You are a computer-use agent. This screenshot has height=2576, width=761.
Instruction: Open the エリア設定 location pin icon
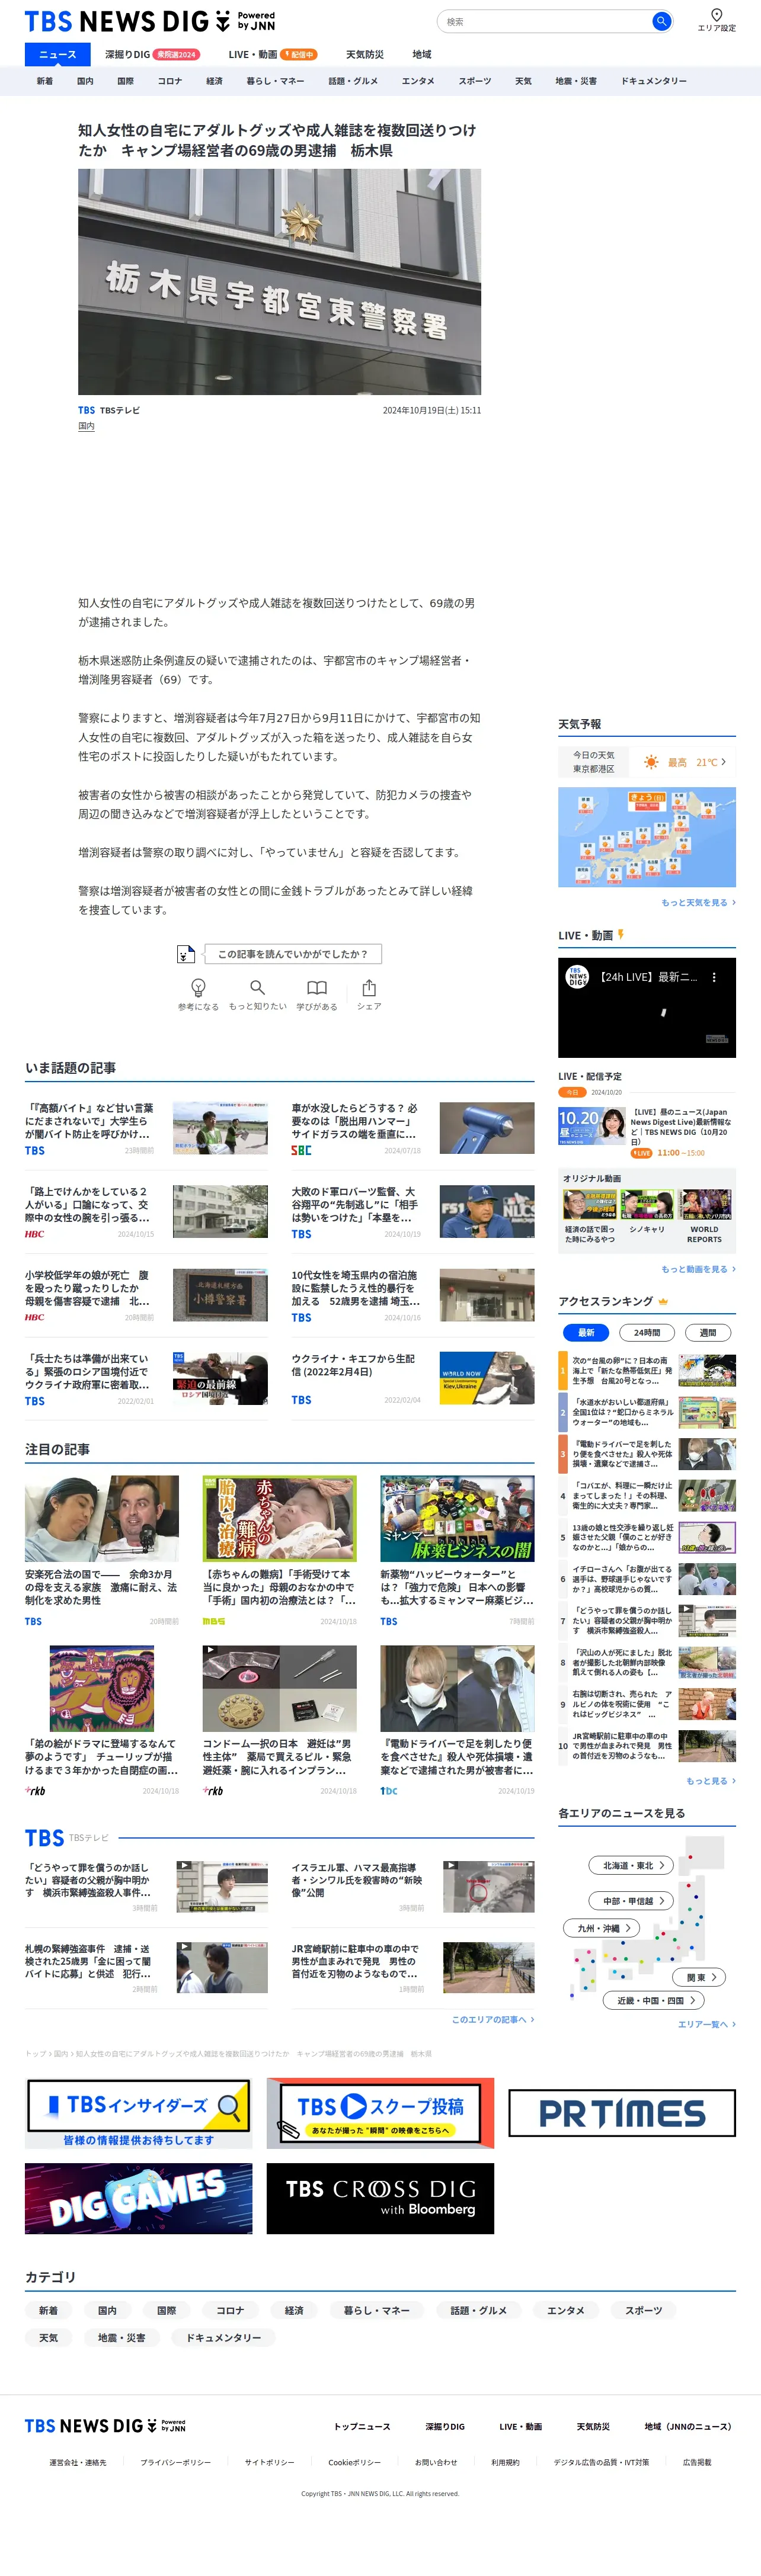point(716,14)
